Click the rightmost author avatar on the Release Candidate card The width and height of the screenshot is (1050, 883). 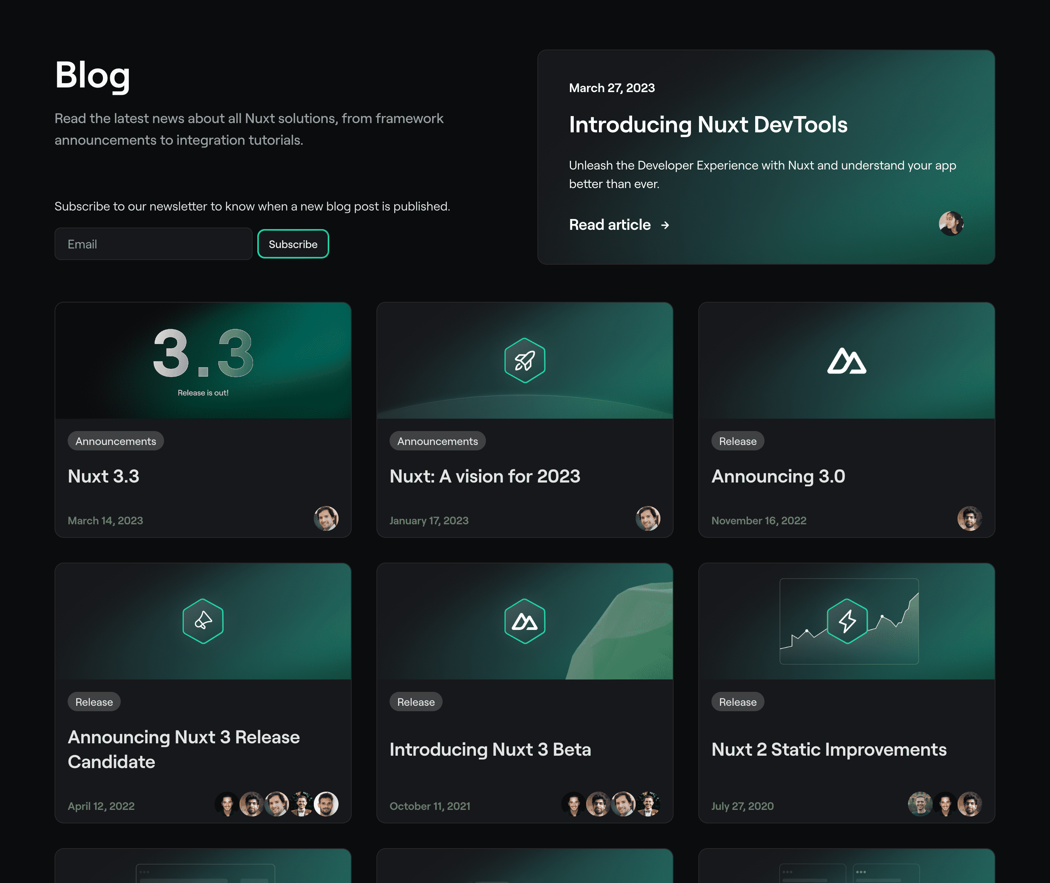(x=326, y=804)
